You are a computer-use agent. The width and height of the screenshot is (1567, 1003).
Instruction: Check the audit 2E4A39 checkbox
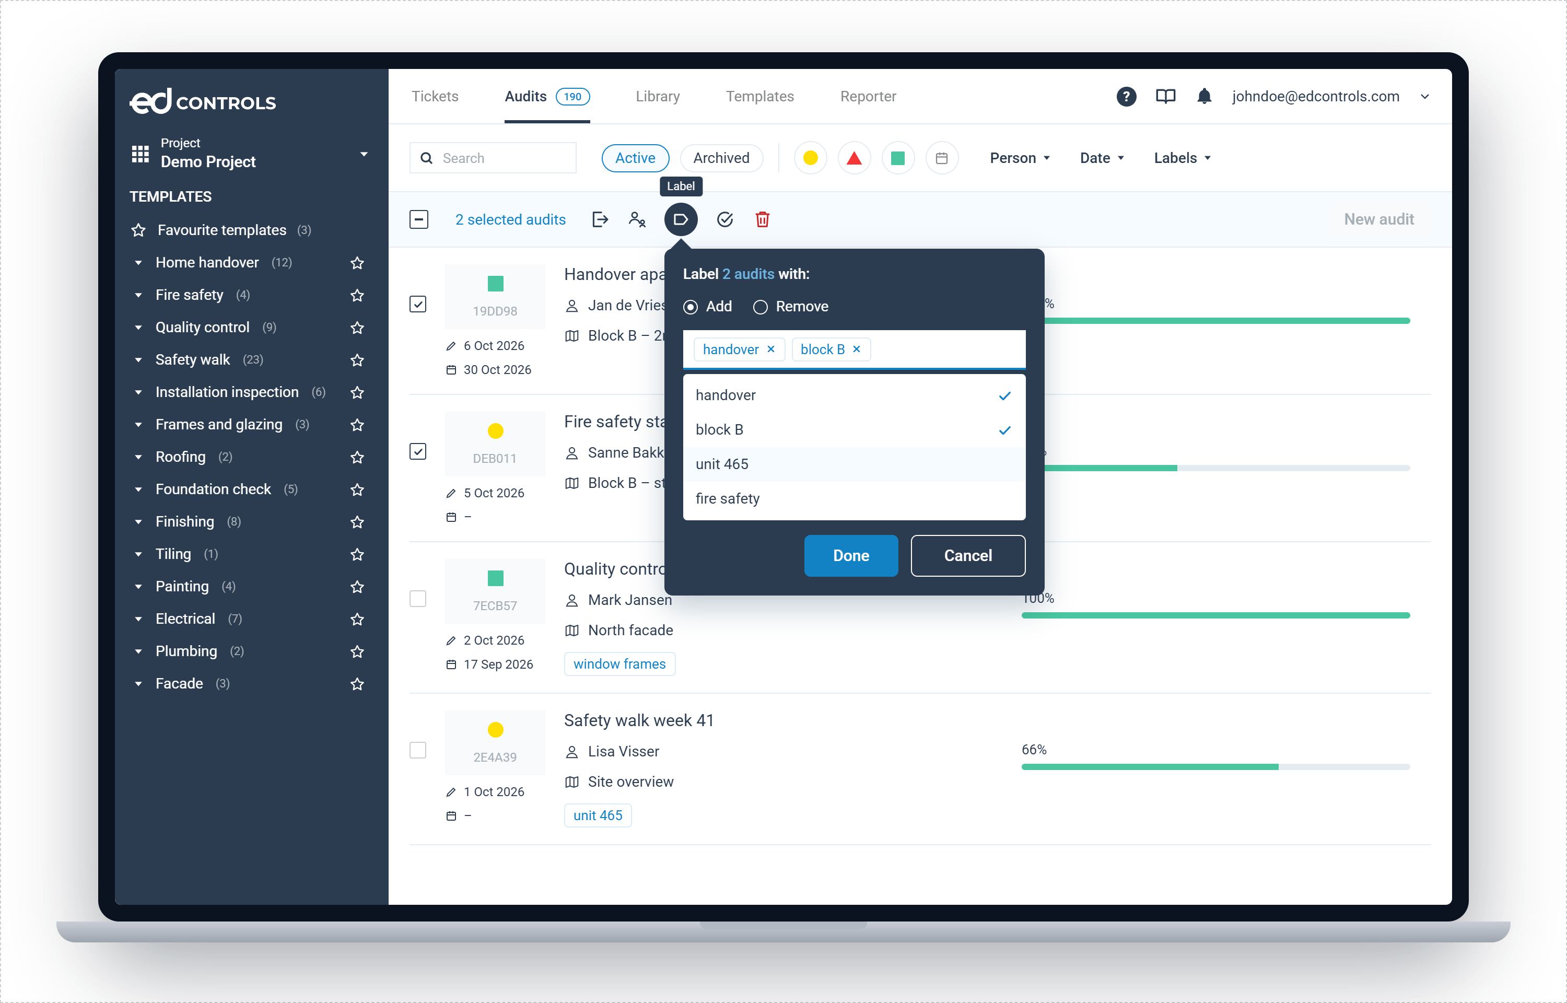pos(418,750)
